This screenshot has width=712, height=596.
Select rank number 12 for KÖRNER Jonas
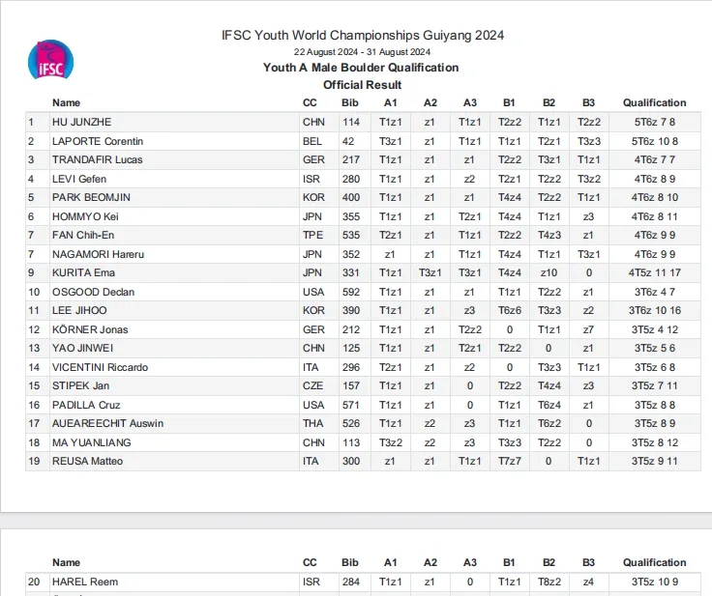[x=34, y=329]
